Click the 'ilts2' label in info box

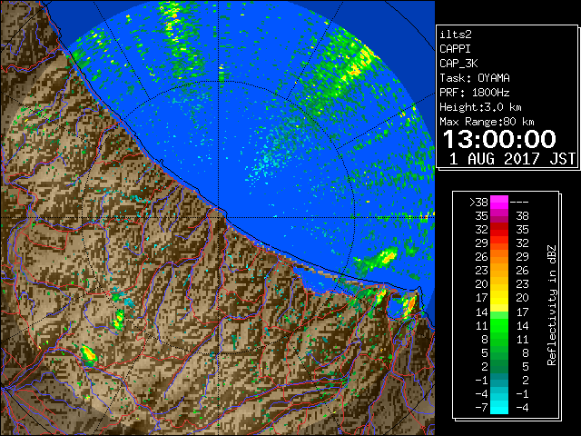point(456,35)
